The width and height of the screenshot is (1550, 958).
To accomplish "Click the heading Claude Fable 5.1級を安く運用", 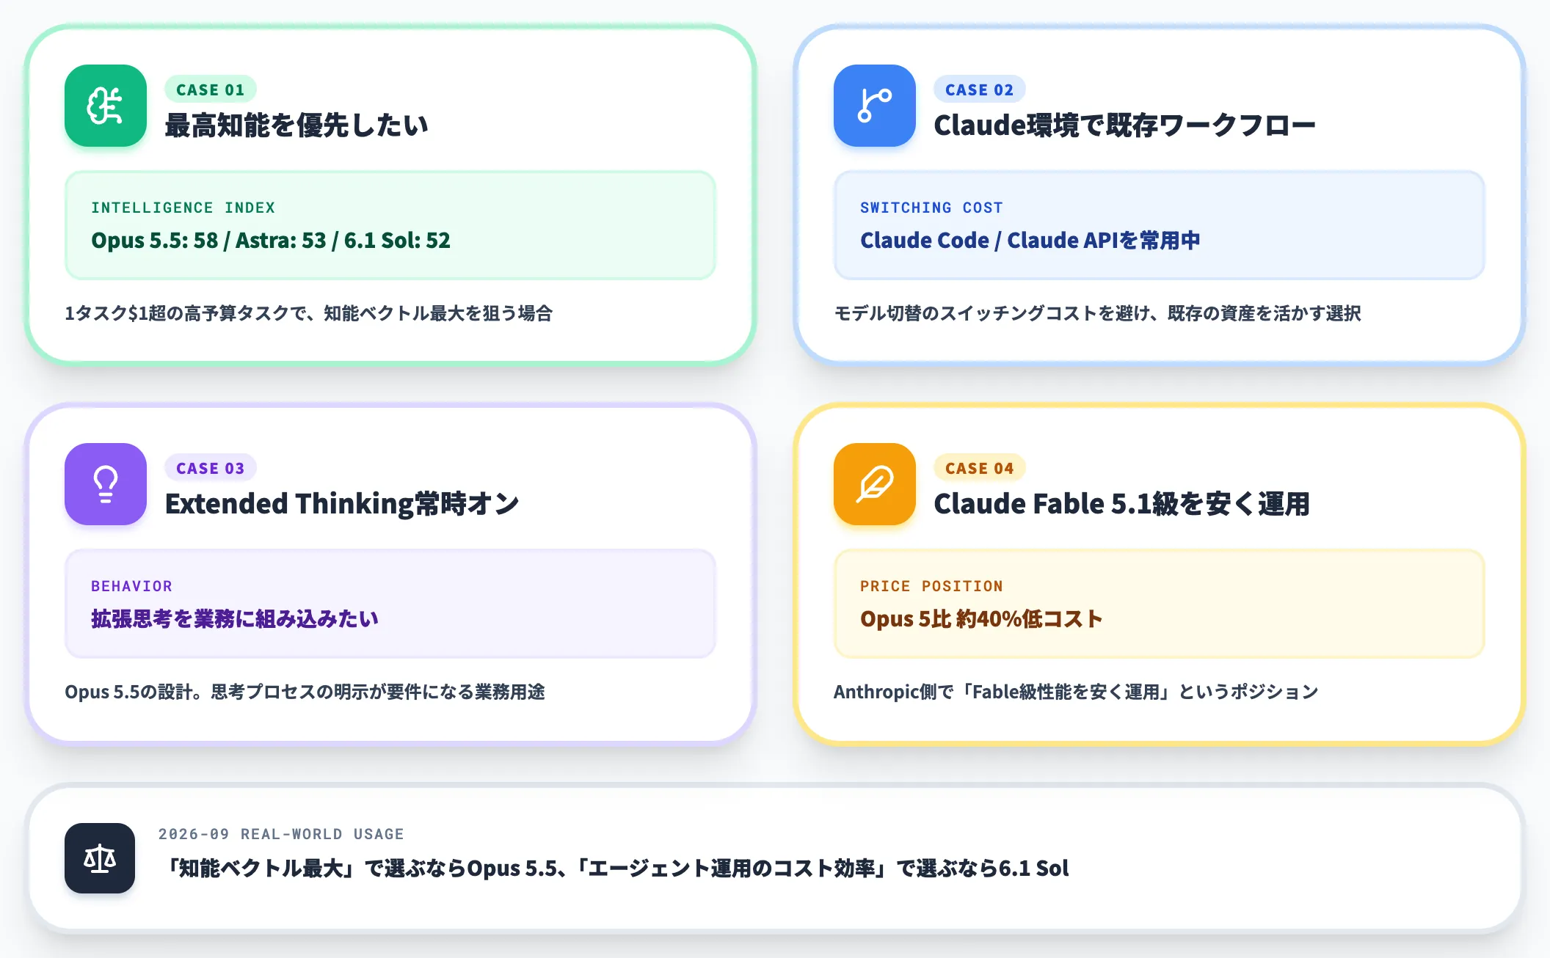I will click(x=1121, y=504).
